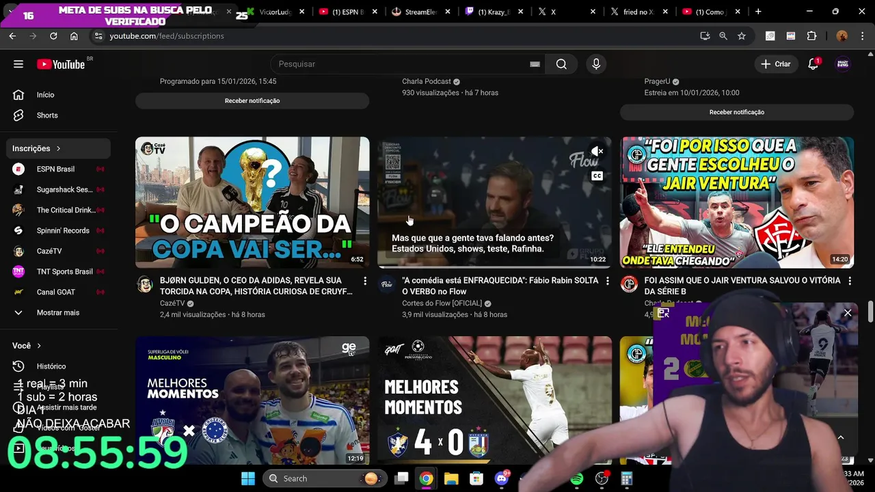Image resolution: width=875 pixels, height=492 pixels.
Task: Switch to the ESPN browser tab
Action: 347,12
